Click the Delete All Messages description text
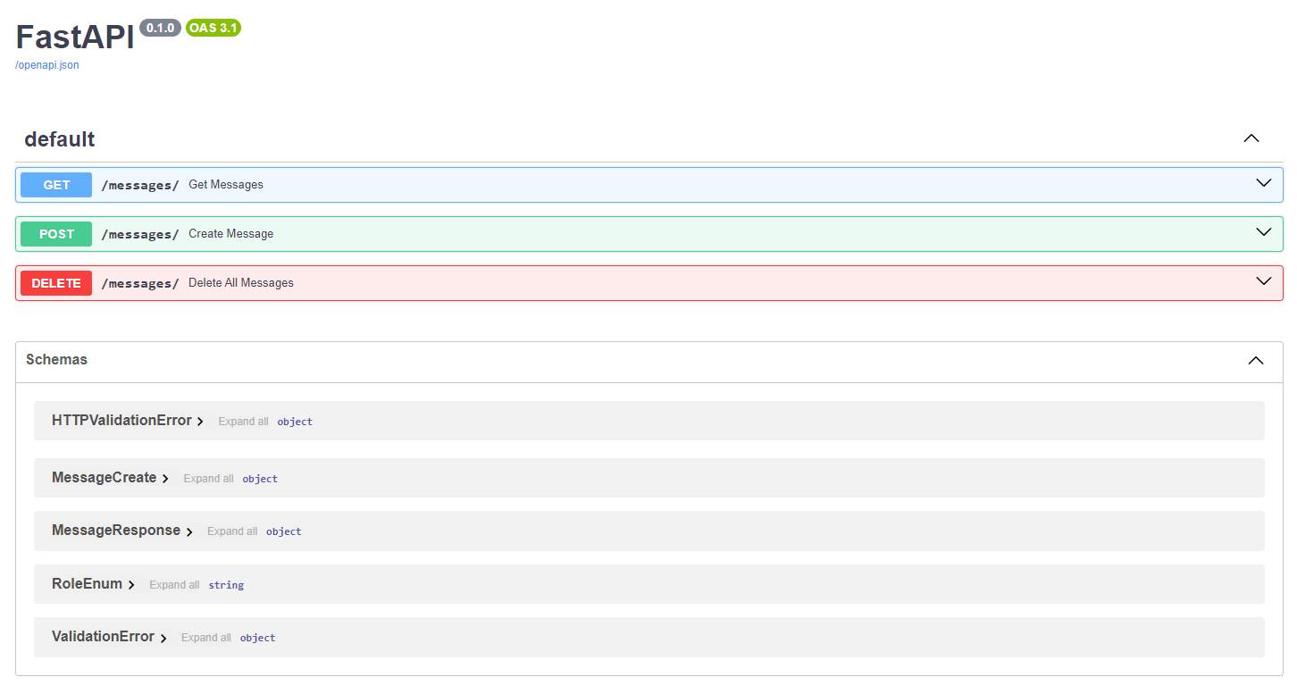Viewport: 1297px width, 694px height. coord(241,283)
